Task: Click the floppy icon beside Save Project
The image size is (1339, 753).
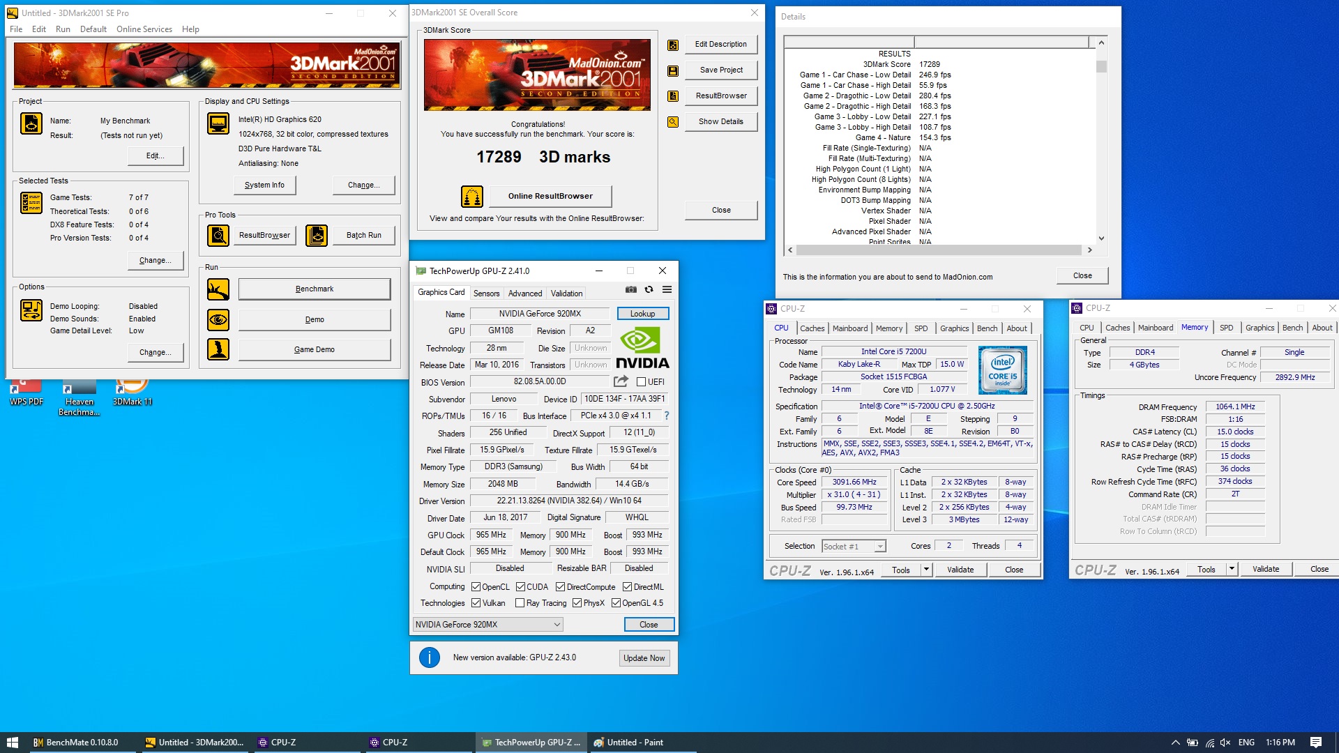Action: [673, 70]
